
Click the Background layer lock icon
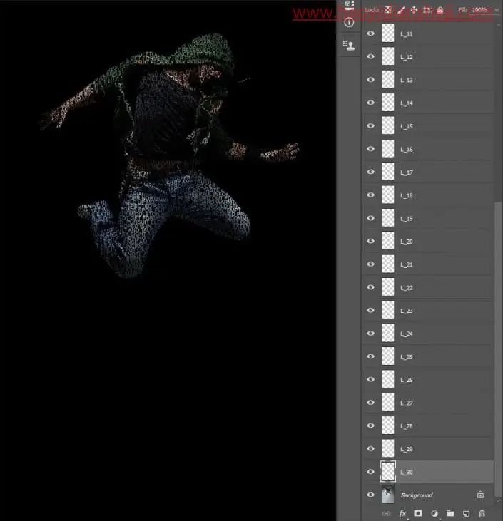(480, 495)
